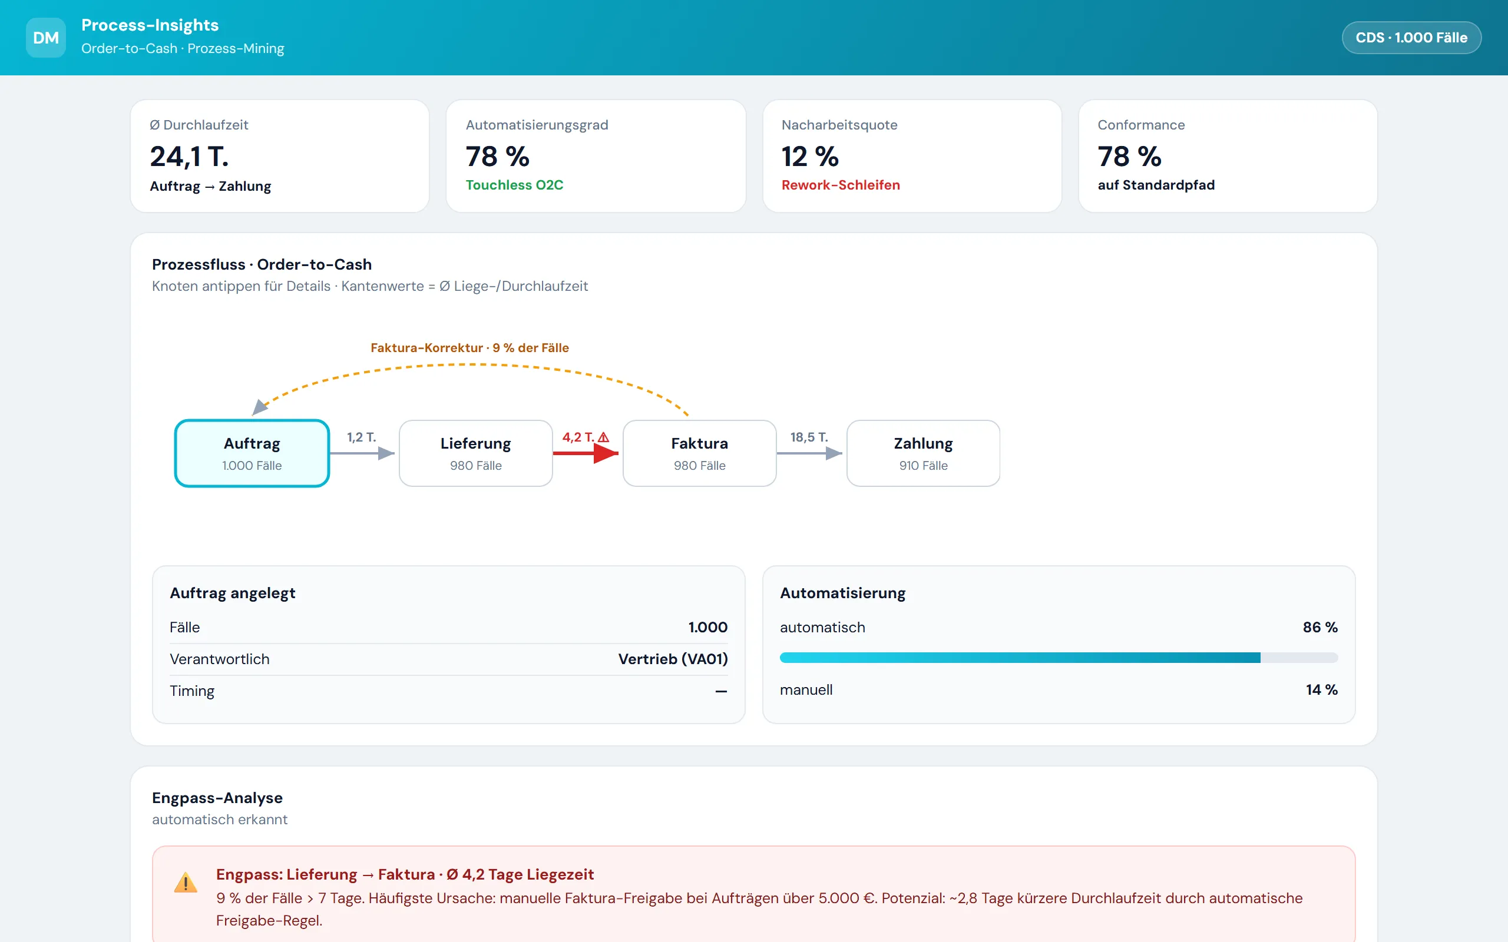Click the Engpass-Analyse heading
Screen dimensions: 1508x942
point(217,798)
